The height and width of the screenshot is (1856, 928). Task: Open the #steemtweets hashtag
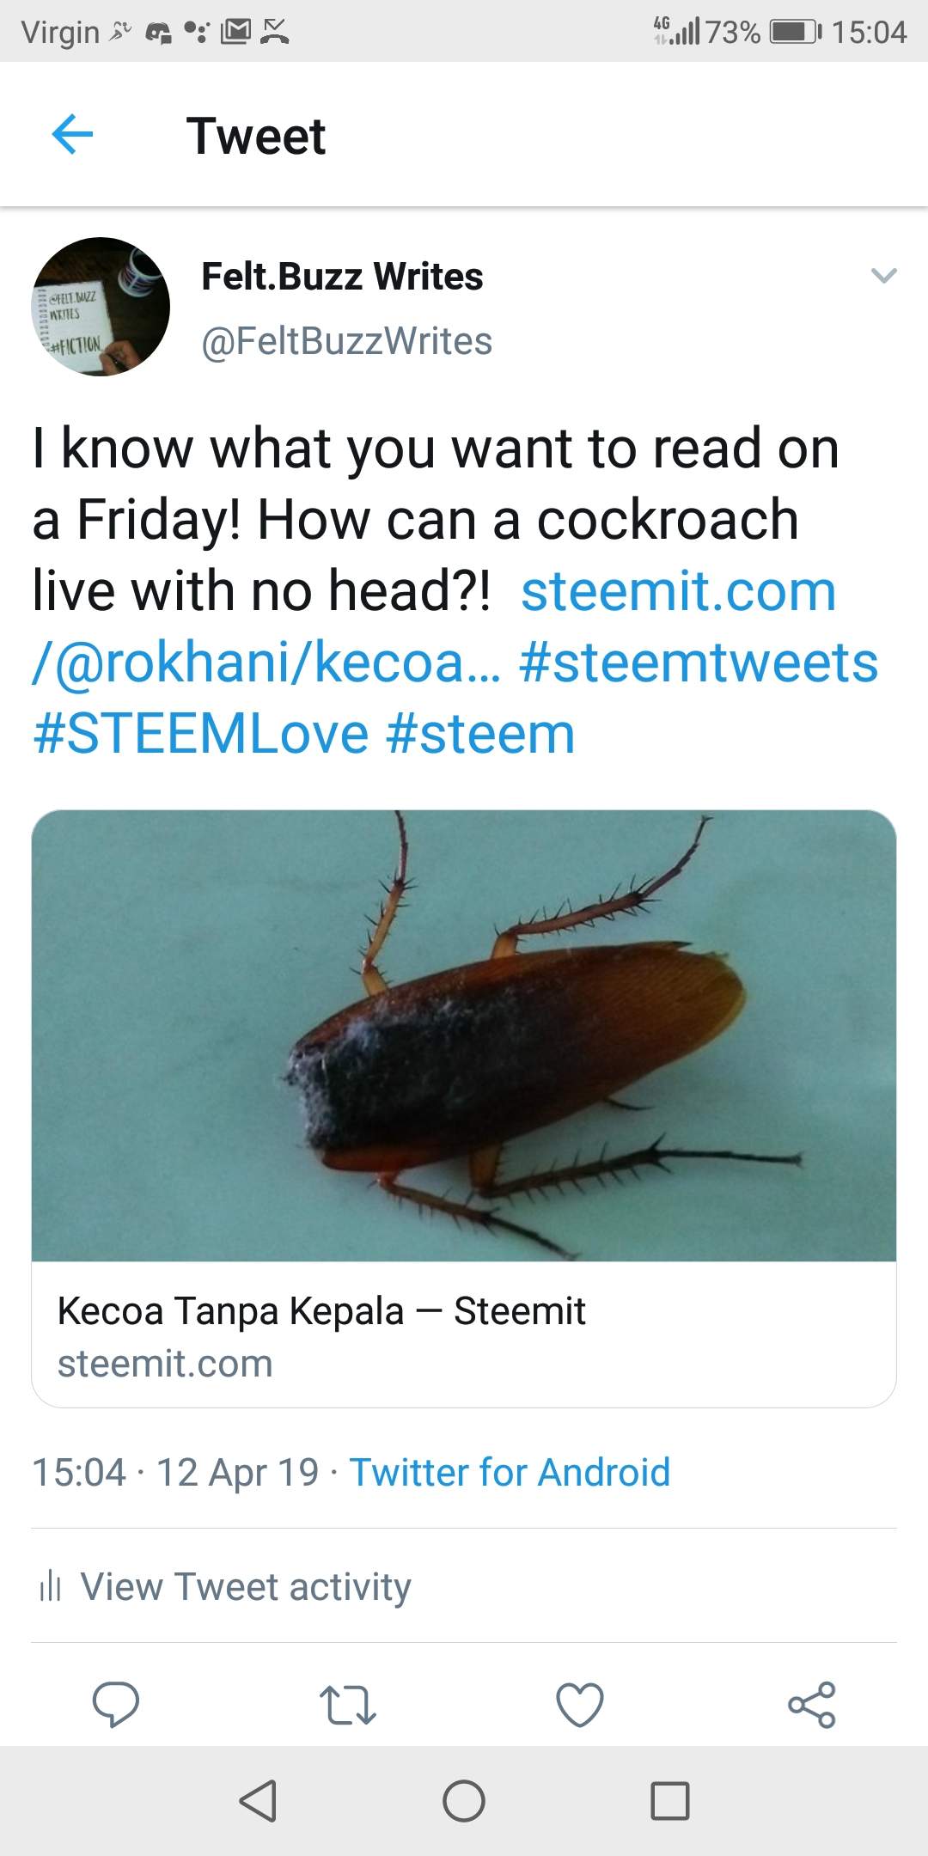tap(699, 662)
